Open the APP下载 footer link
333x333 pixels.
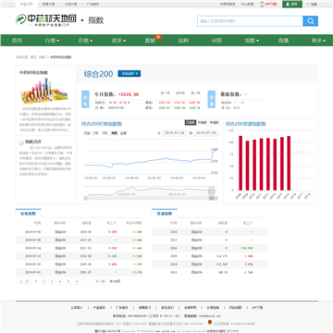pos(257,307)
